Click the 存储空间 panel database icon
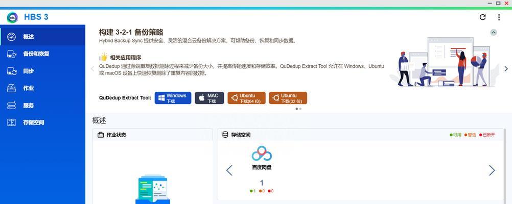The height and width of the screenshot is (204, 512). (225, 135)
